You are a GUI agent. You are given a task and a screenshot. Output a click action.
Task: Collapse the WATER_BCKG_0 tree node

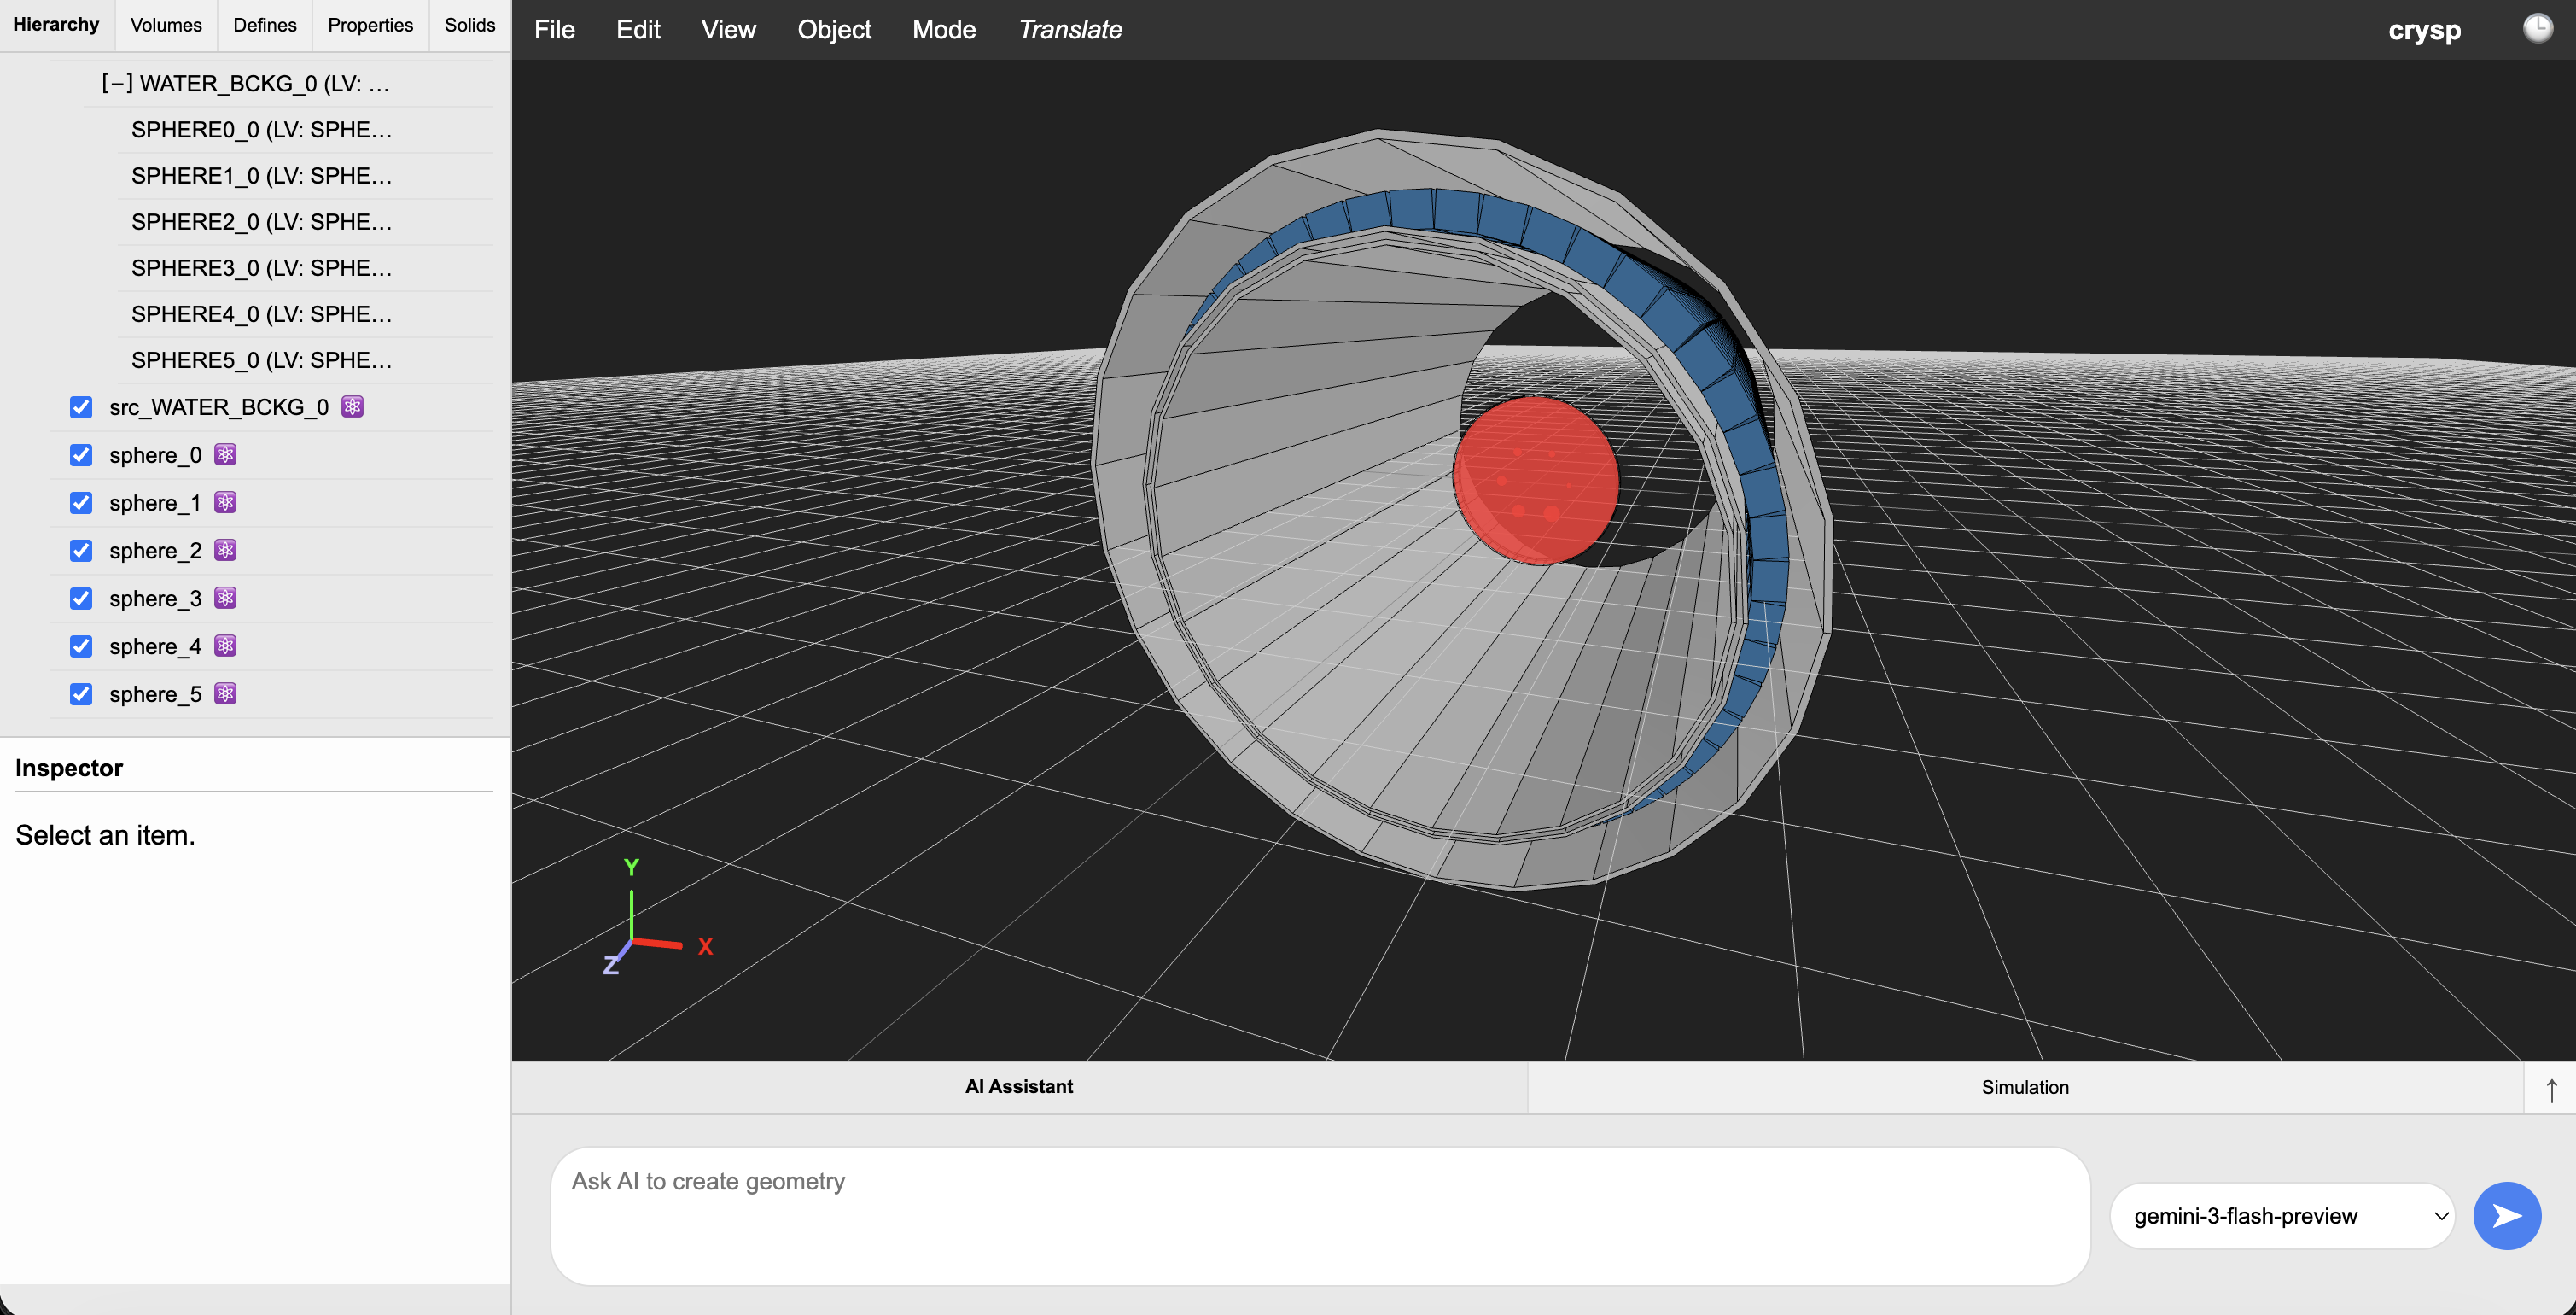tap(116, 84)
